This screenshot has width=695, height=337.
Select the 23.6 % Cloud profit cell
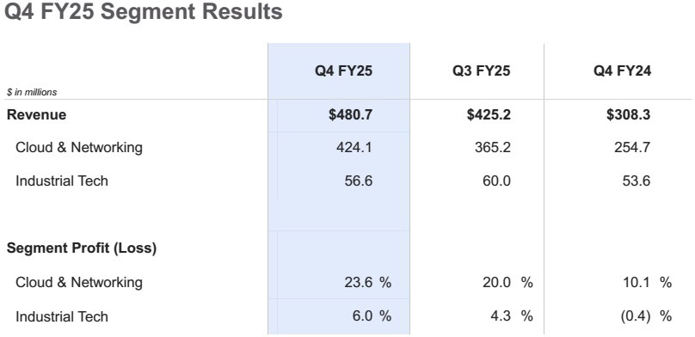(x=368, y=283)
